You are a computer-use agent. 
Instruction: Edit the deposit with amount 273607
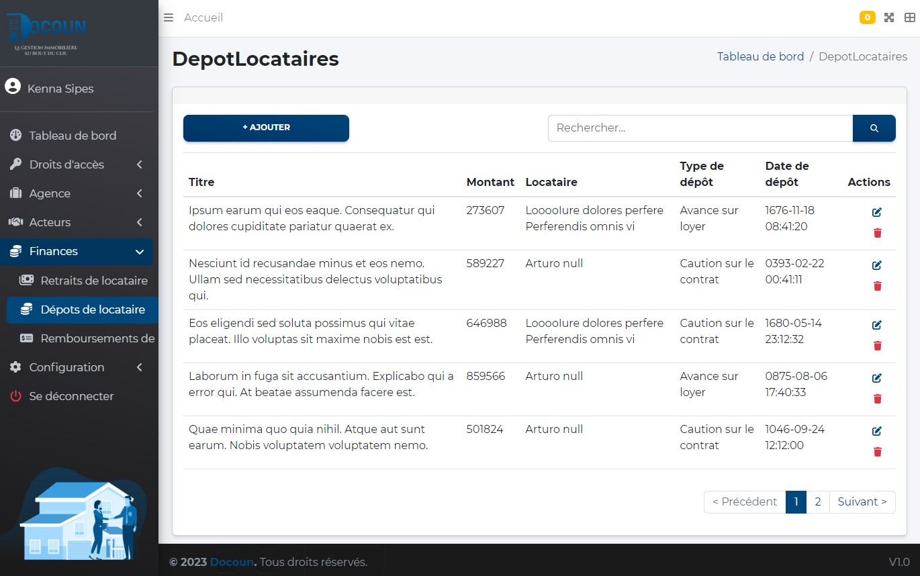[x=876, y=212]
